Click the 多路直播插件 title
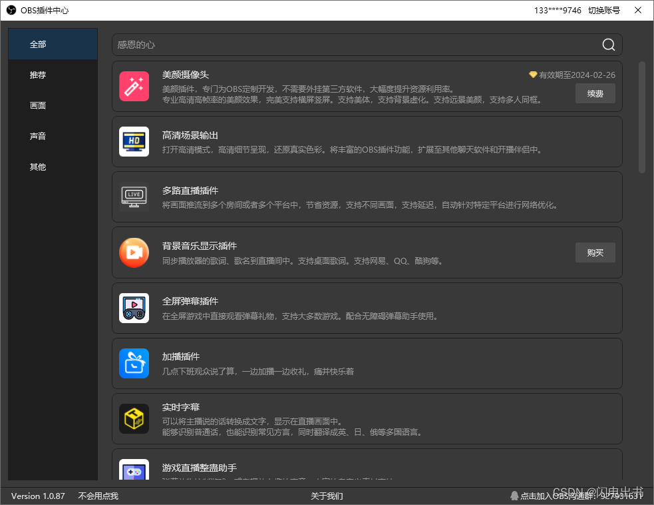The width and height of the screenshot is (654, 505). click(x=190, y=191)
